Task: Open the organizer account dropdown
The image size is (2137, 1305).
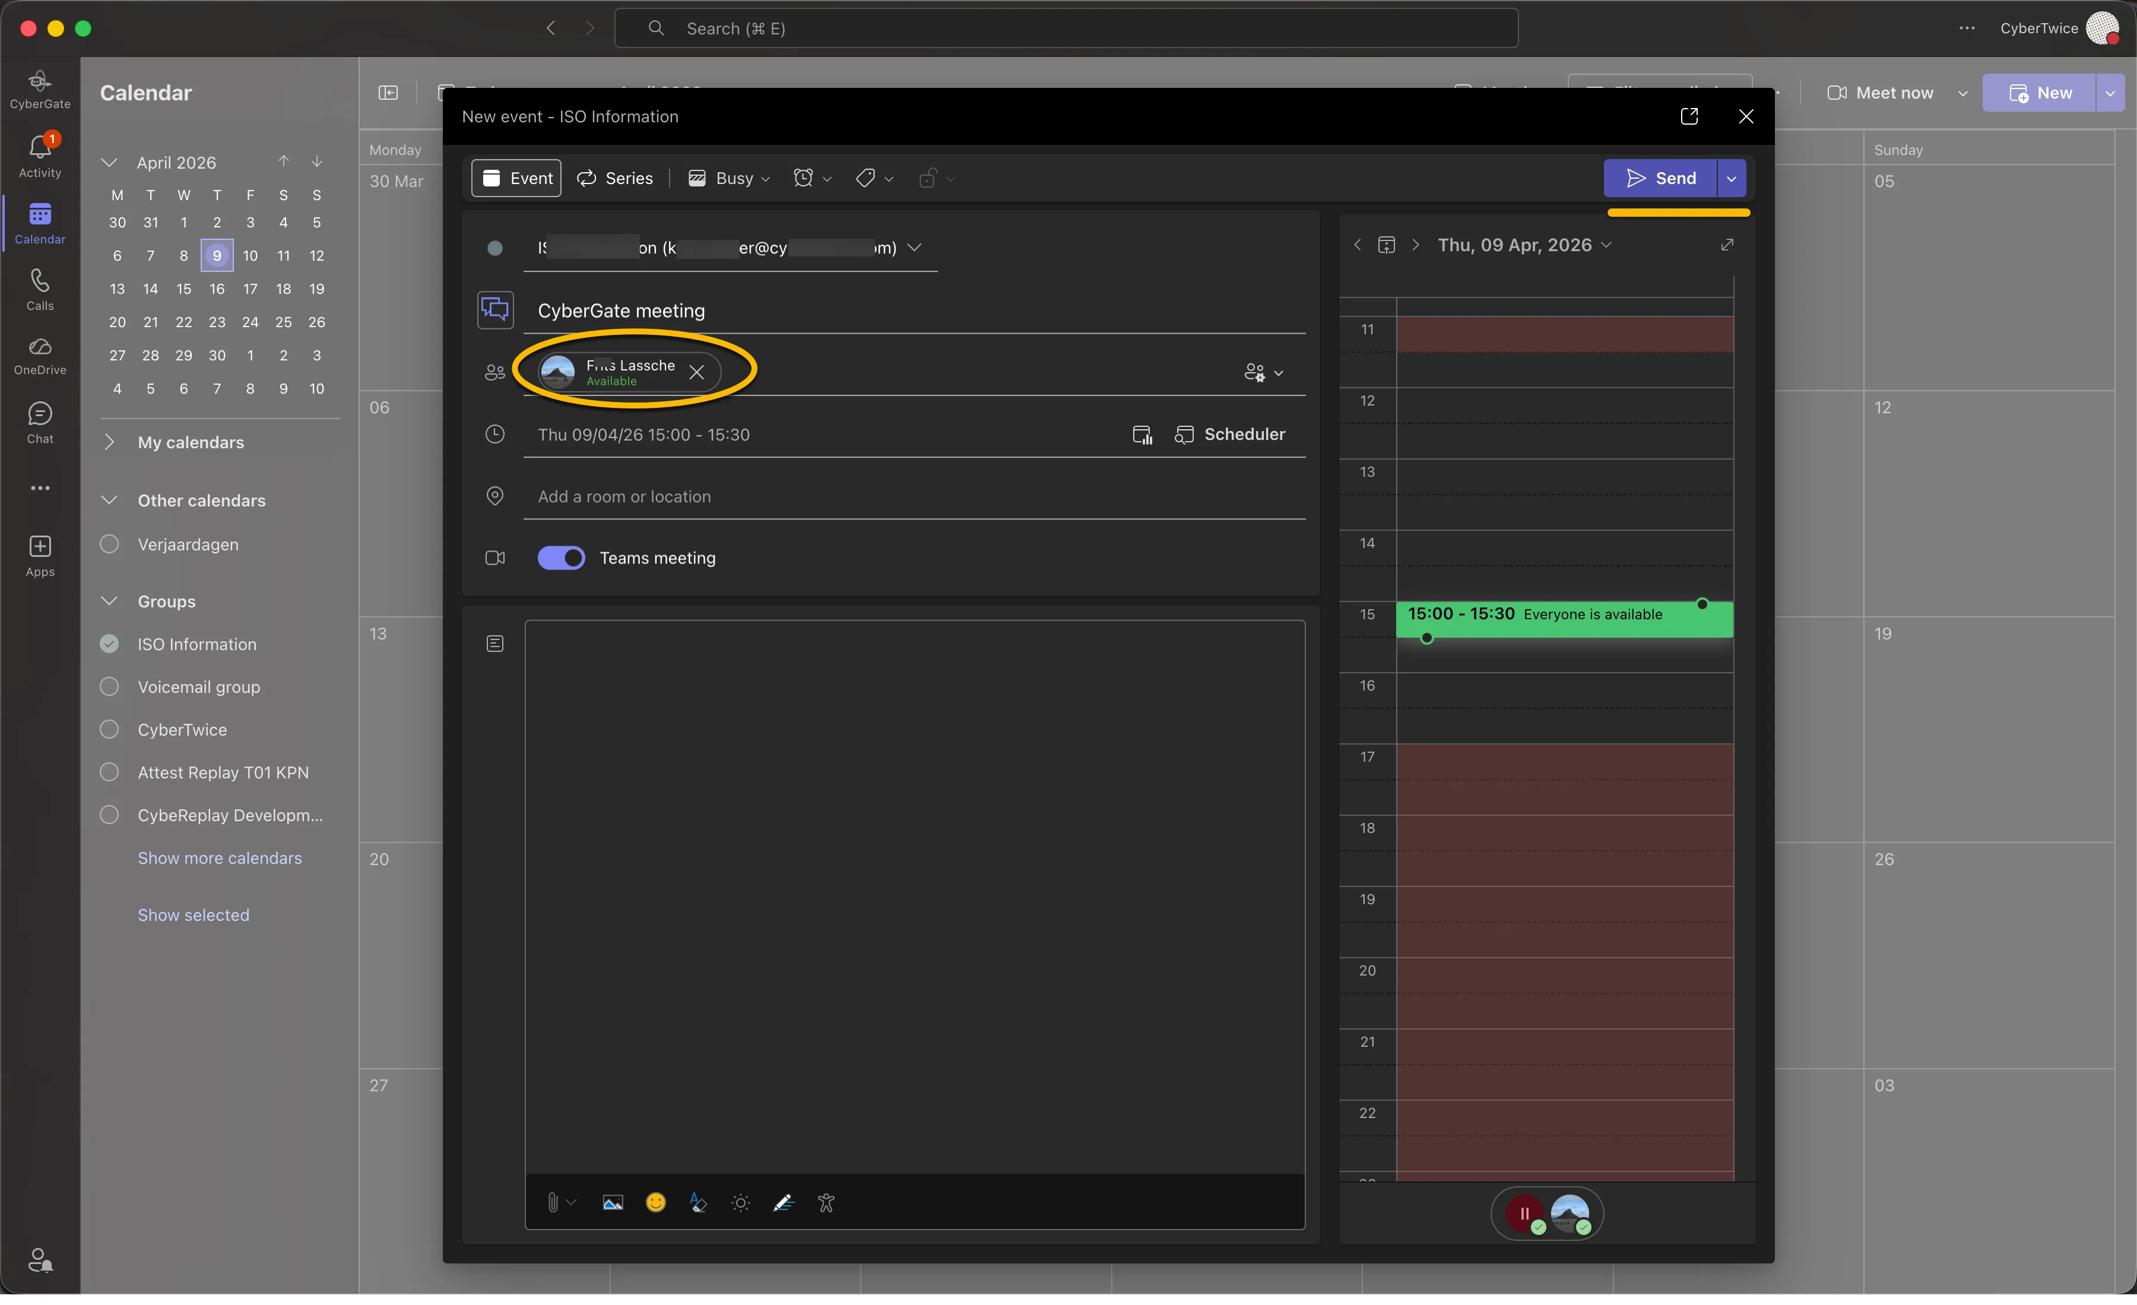Action: click(x=914, y=248)
